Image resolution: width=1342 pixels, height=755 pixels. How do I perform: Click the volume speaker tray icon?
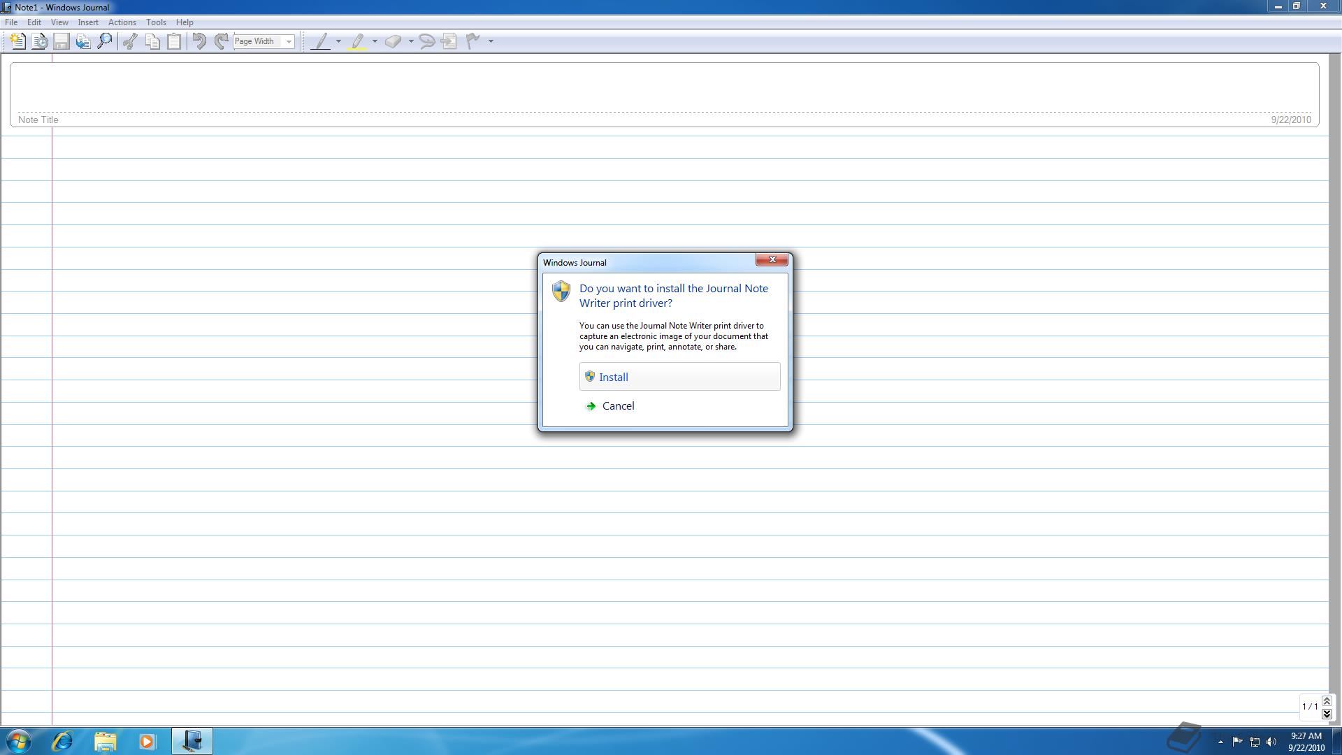[1271, 742]
